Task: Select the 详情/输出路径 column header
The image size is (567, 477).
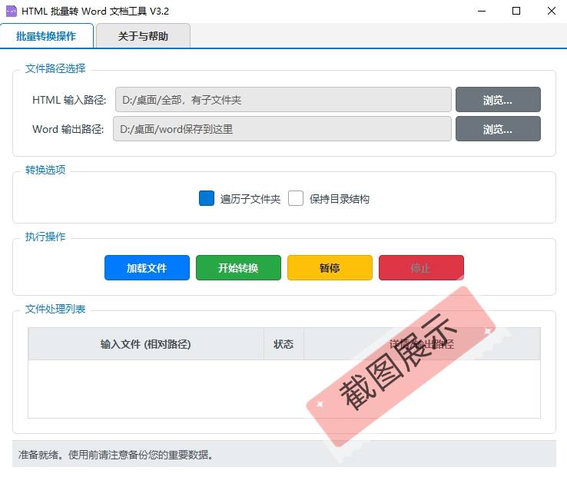Action: pos(422,344)
